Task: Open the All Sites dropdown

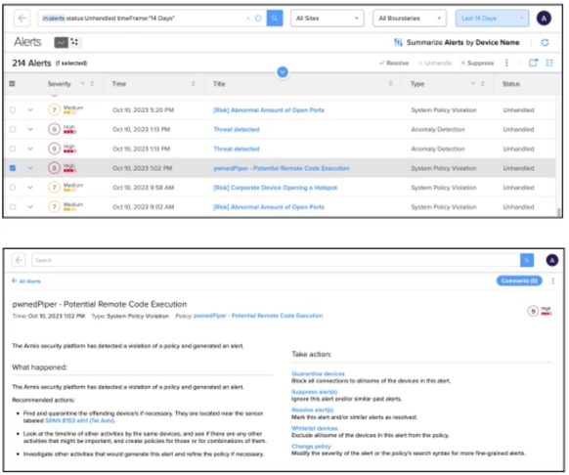Action: (x=327, y=19)
